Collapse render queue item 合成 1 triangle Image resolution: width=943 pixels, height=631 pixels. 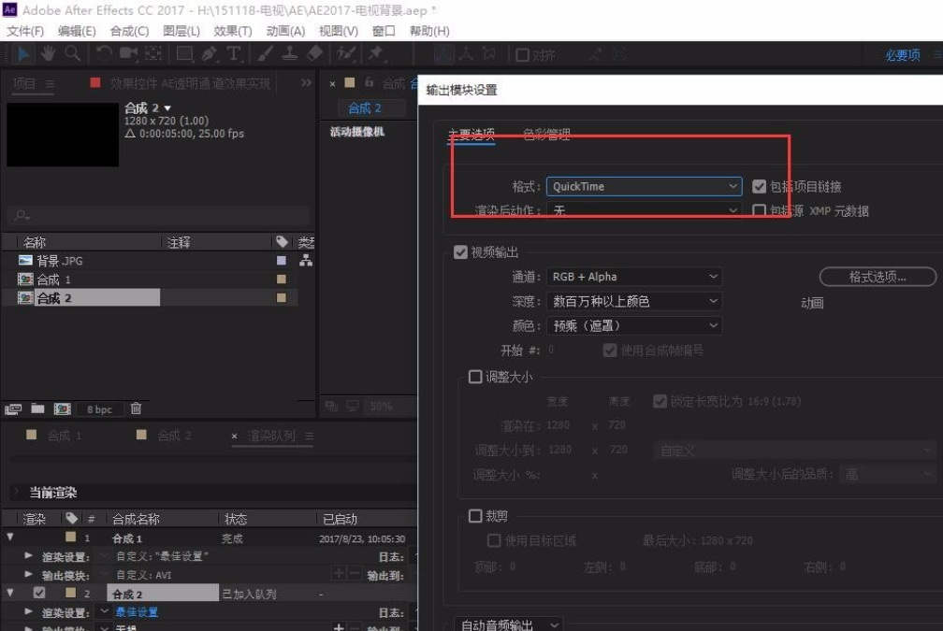coord(10,537)
